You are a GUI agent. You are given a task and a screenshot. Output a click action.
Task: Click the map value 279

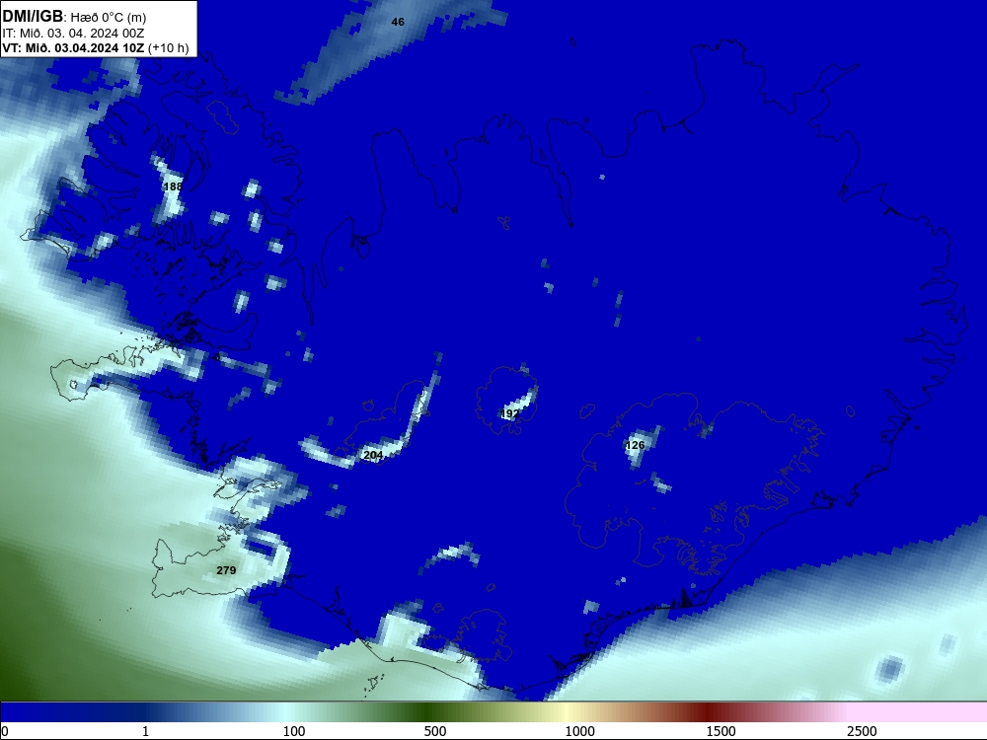coord(226,570)
